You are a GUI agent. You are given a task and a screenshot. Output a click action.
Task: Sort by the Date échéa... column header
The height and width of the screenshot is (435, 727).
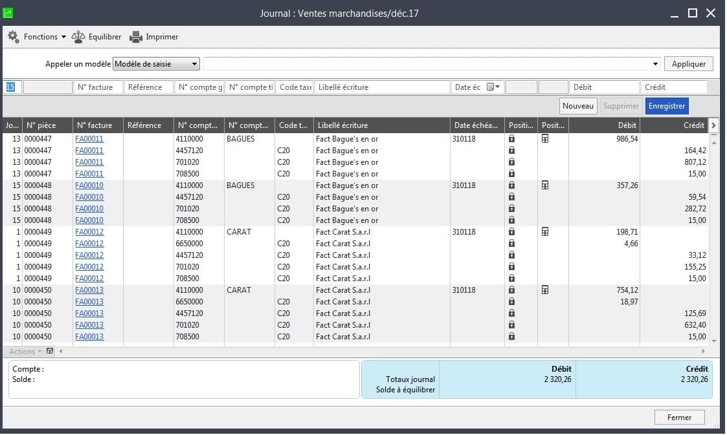477,125
